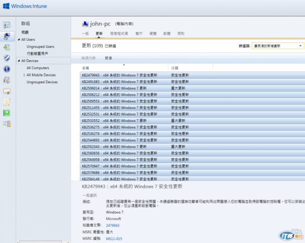Screen dimensions: 305x243
Task: Click 重大更新 category cell of KB2506014
Action: 178,88
